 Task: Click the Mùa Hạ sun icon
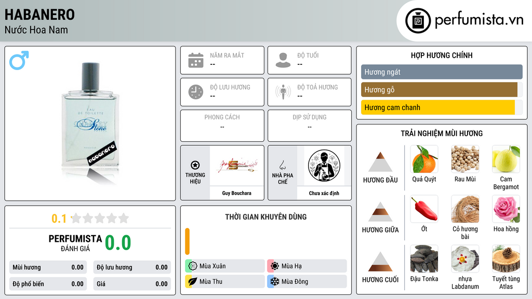pyautogui.click(x=275, y=266)
